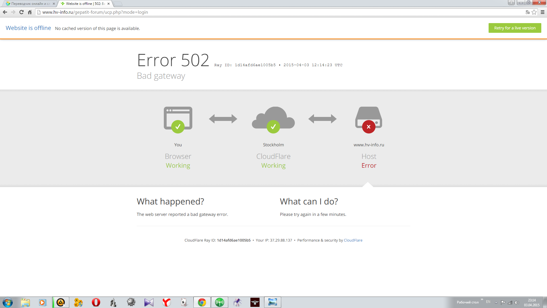Click the Show desktop button
547x308 pixels.
545,302
